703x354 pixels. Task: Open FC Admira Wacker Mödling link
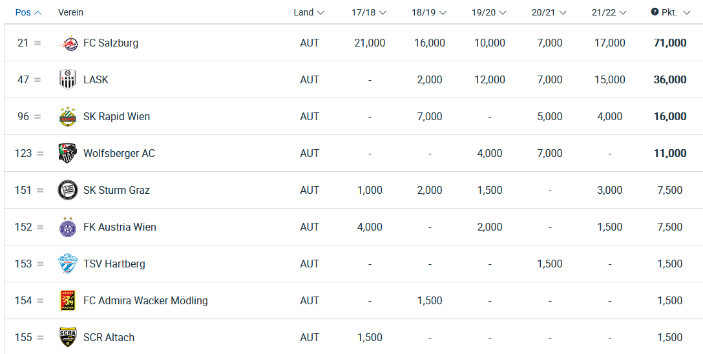(x=145, y=300)
